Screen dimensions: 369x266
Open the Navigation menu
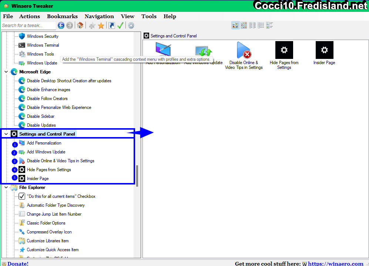point(99,16)
